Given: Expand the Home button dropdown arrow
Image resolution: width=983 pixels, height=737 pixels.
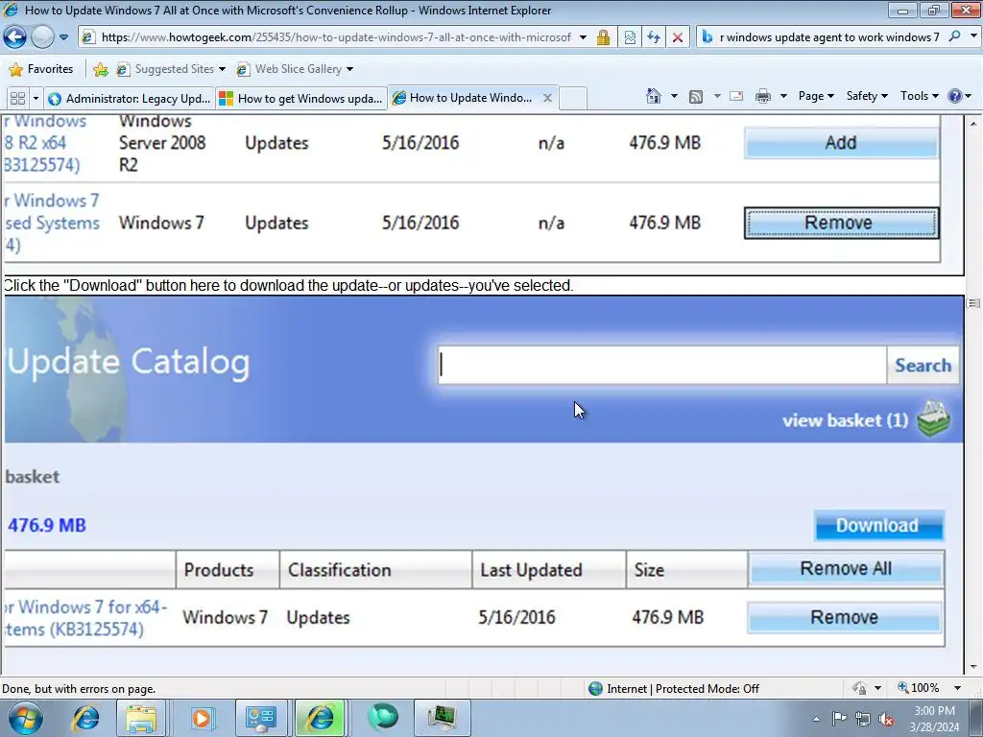Looking at the screenshot, I should [674, 96].
